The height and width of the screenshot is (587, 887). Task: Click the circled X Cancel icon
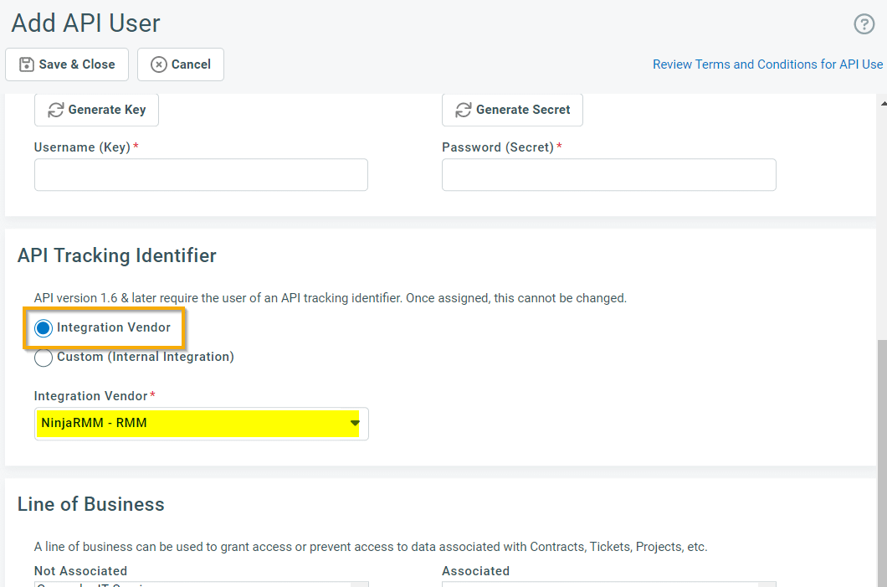click(158, 64)
